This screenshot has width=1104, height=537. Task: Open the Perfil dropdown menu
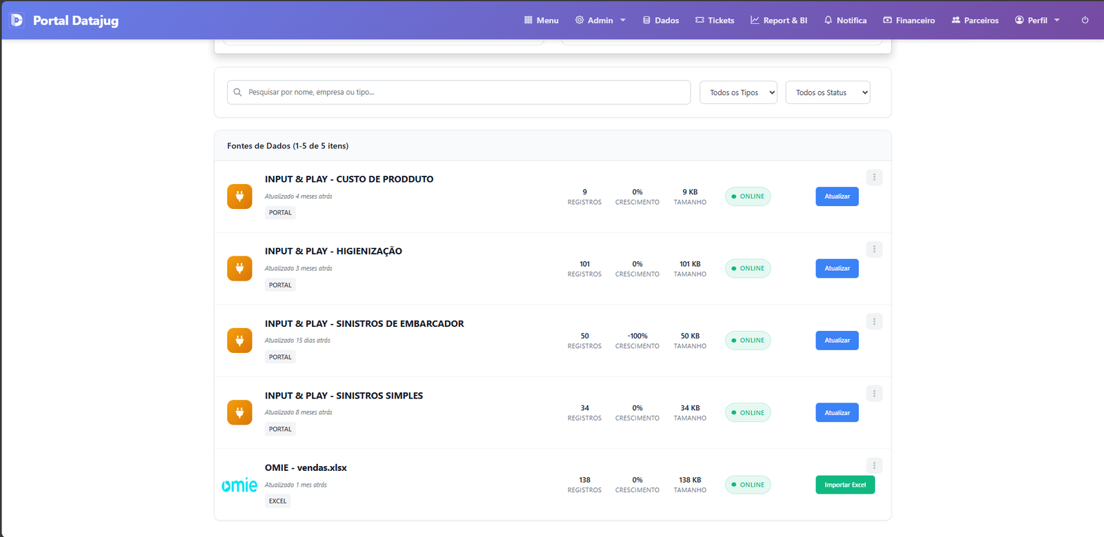pos(1037,21)
